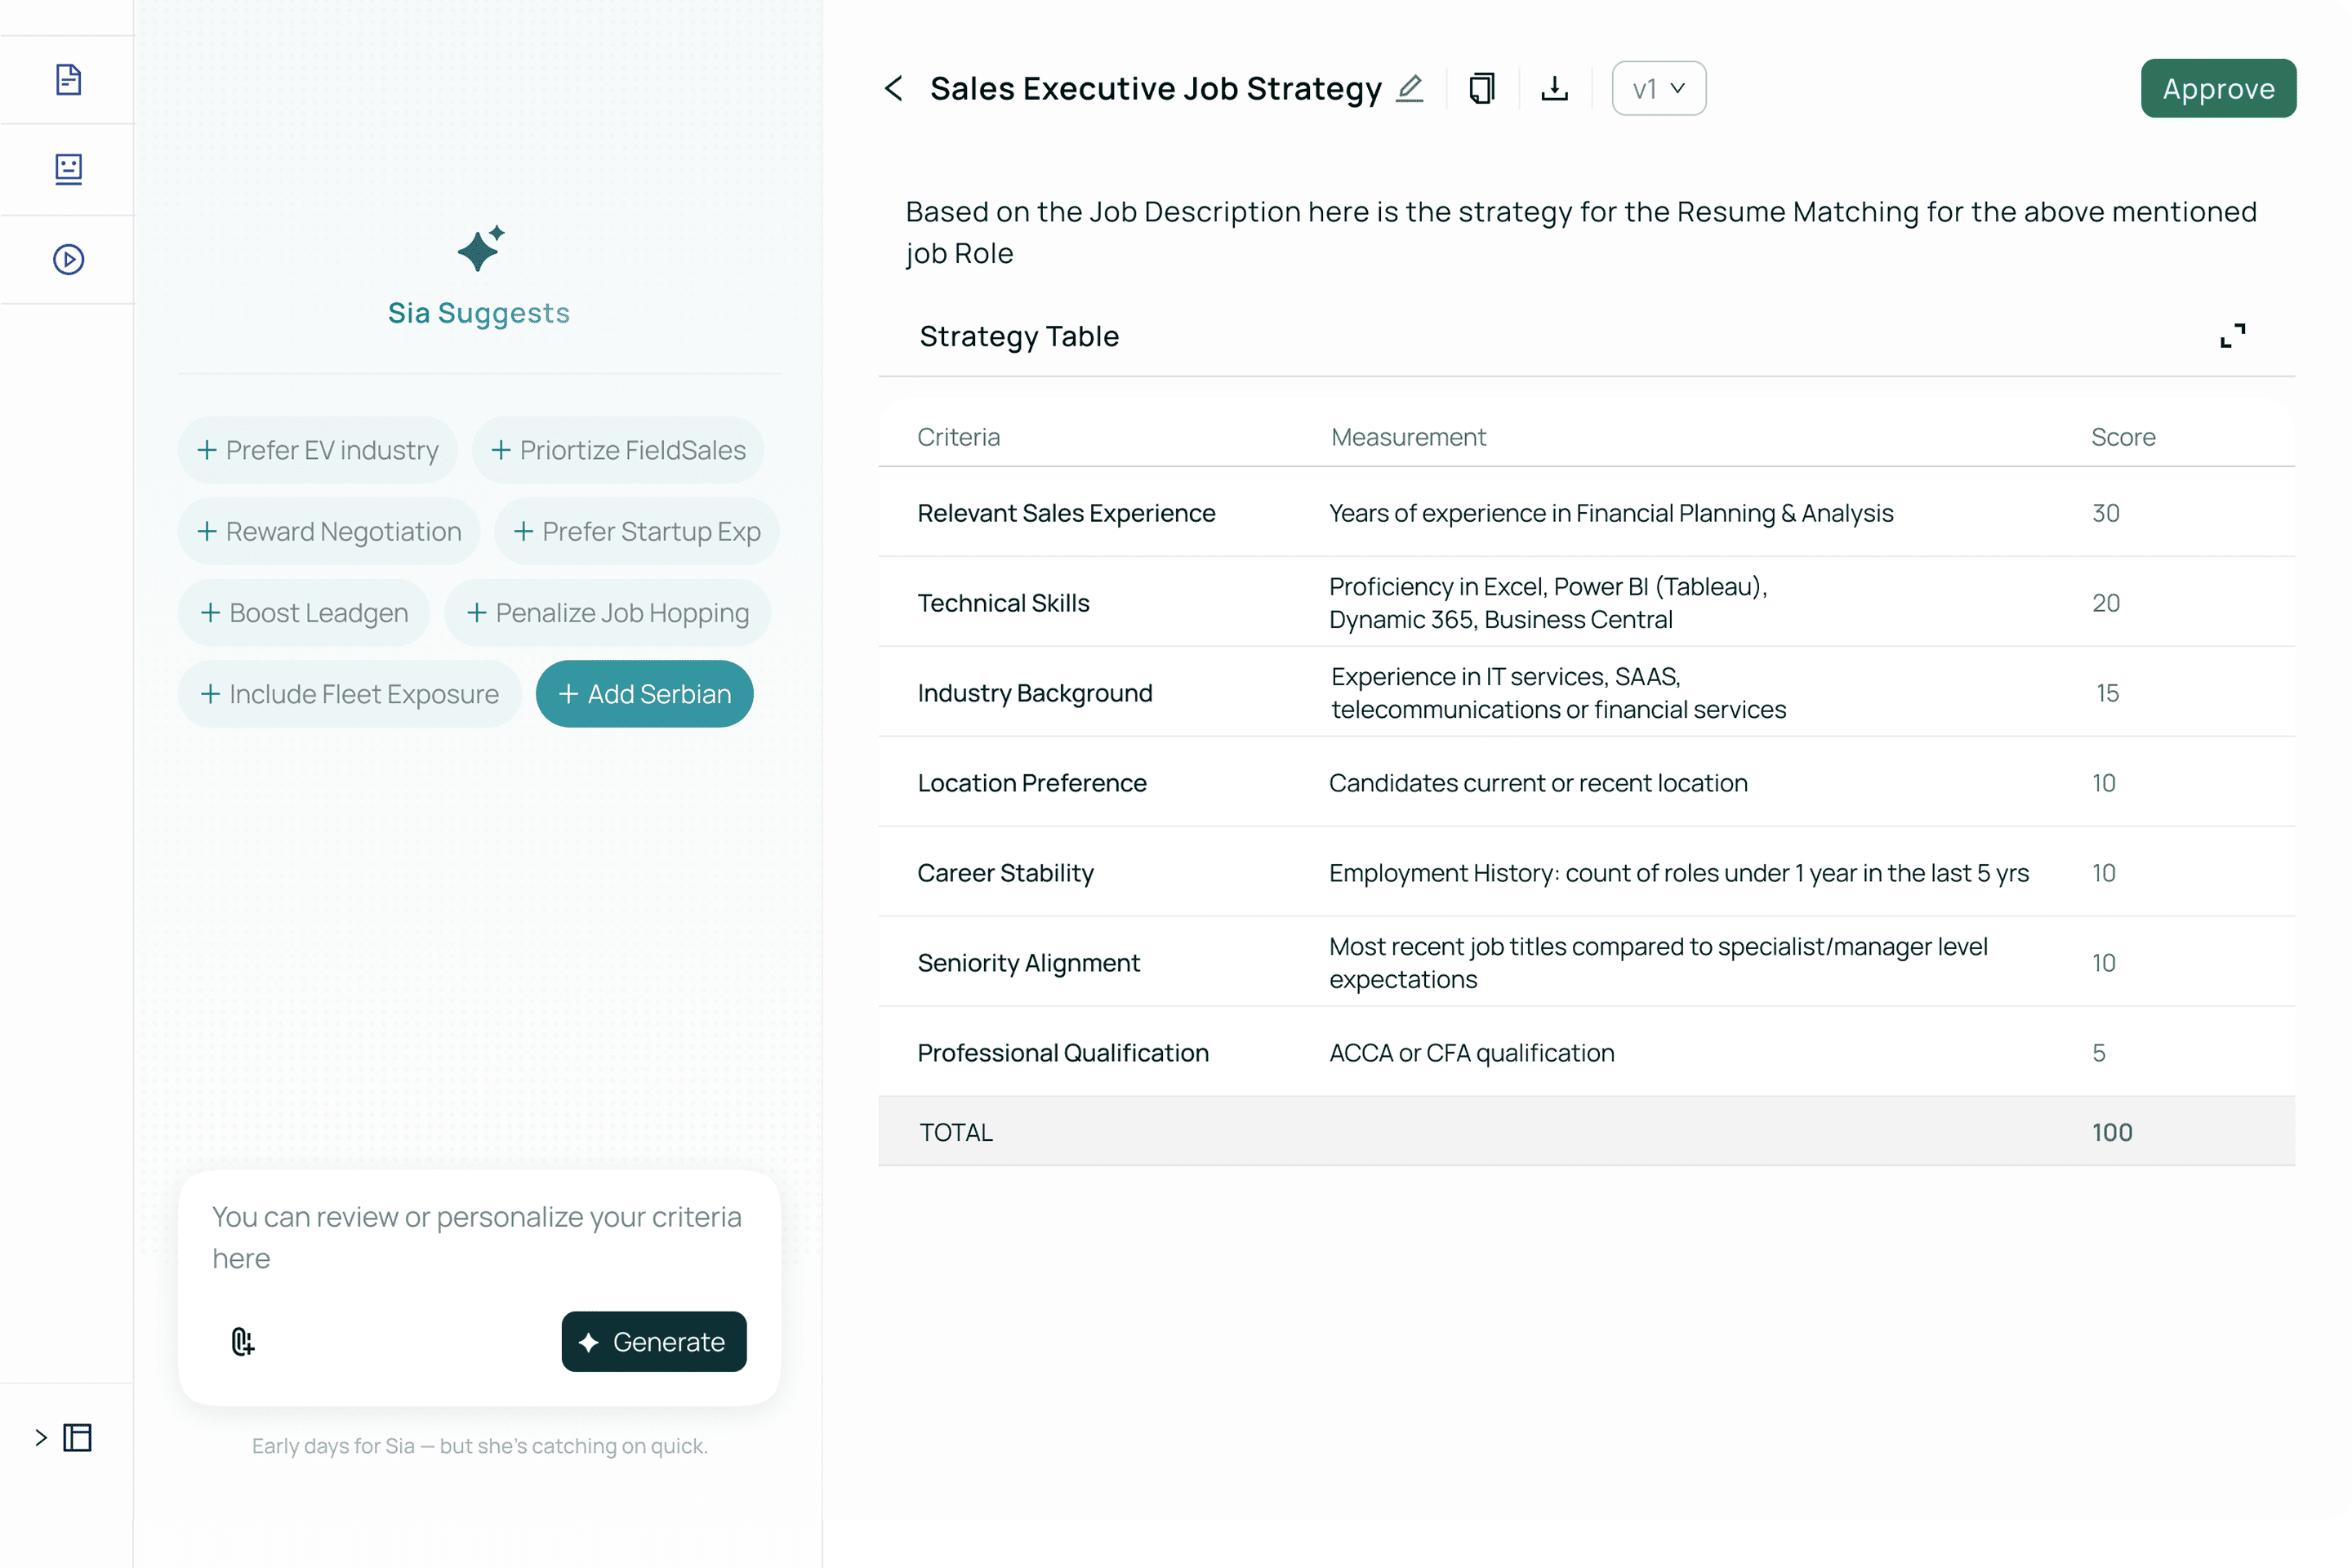
Task: Add the Prefer EV industry suggestion
Action: pyautogui.click(x=318, y=450)
